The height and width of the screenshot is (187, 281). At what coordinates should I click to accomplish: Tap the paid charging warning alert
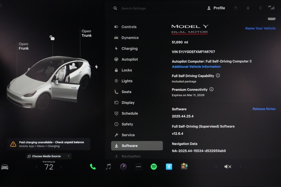pos(49,144)
